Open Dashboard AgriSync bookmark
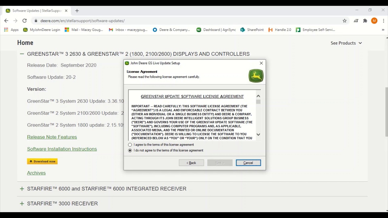Image resolution: width=388 pixels, height=218 pixels. [216, 30]
